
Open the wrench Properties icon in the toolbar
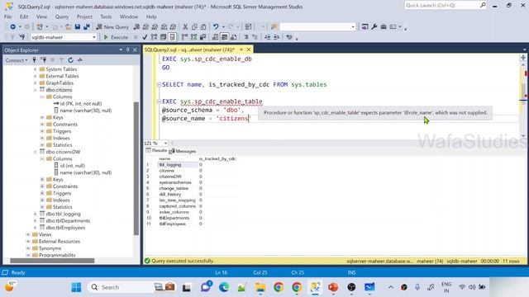(374, 26)
